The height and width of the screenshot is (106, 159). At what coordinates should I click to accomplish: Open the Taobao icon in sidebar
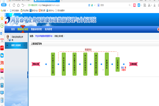coord(2,63)
